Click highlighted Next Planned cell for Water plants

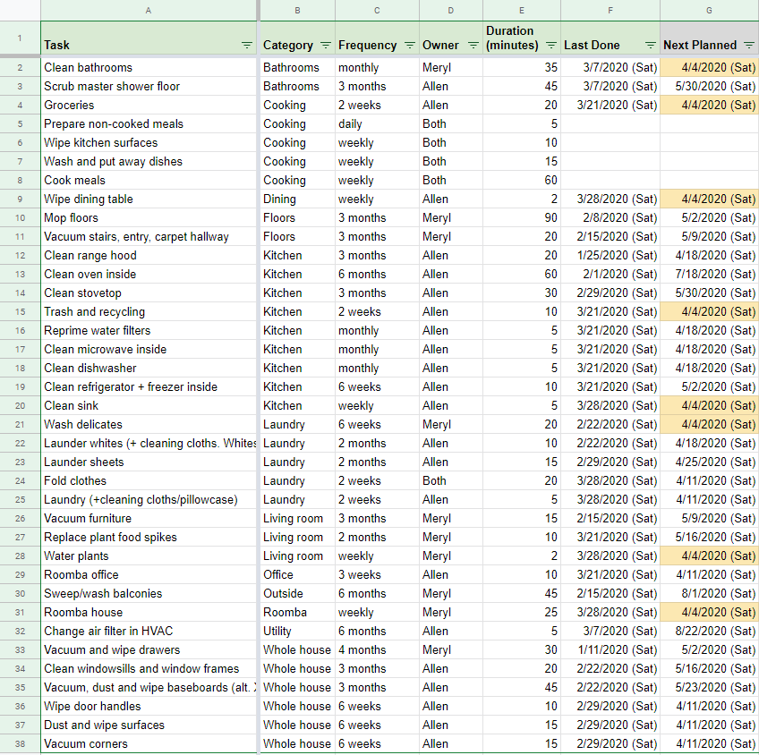point(709,556)
